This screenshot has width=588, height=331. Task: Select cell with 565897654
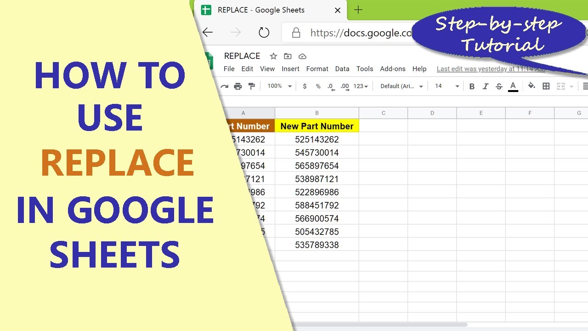coord(317,166)
